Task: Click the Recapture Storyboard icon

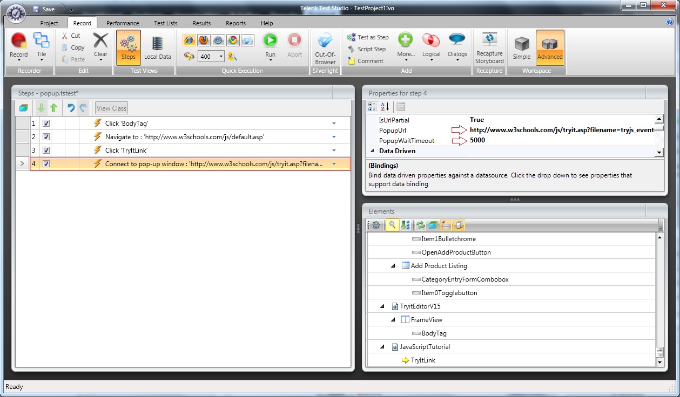Action: [x=489, y=49]
